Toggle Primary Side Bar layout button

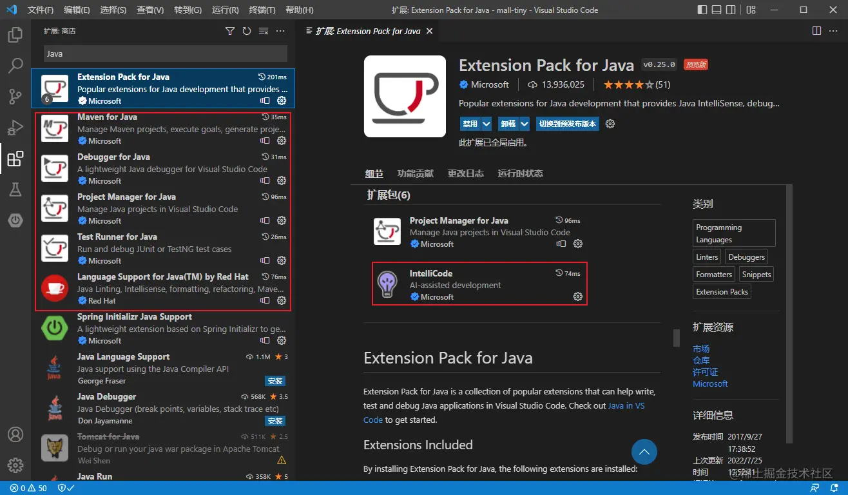tap(702, 10)
